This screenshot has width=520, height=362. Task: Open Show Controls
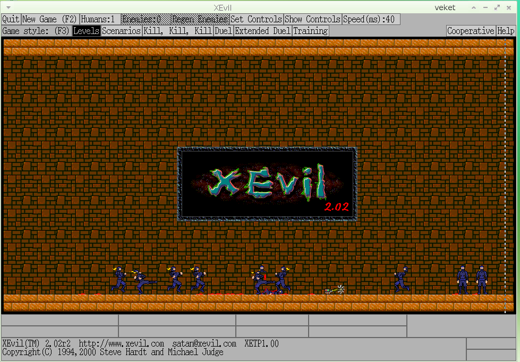(x=313, y=19)
